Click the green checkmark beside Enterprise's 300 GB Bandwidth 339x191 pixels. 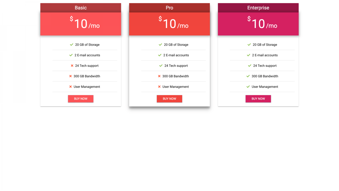tap(247, 76)
